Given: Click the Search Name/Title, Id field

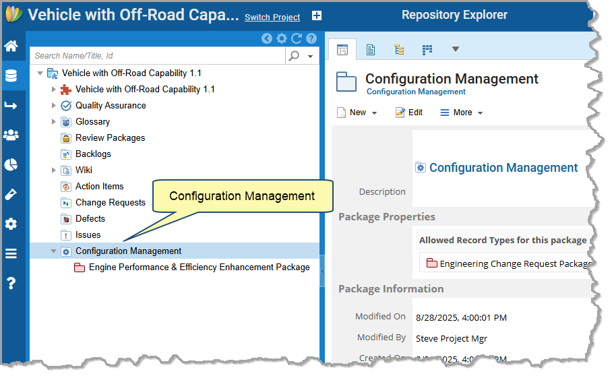Looking at the screenshot, I should click(158, 56).
